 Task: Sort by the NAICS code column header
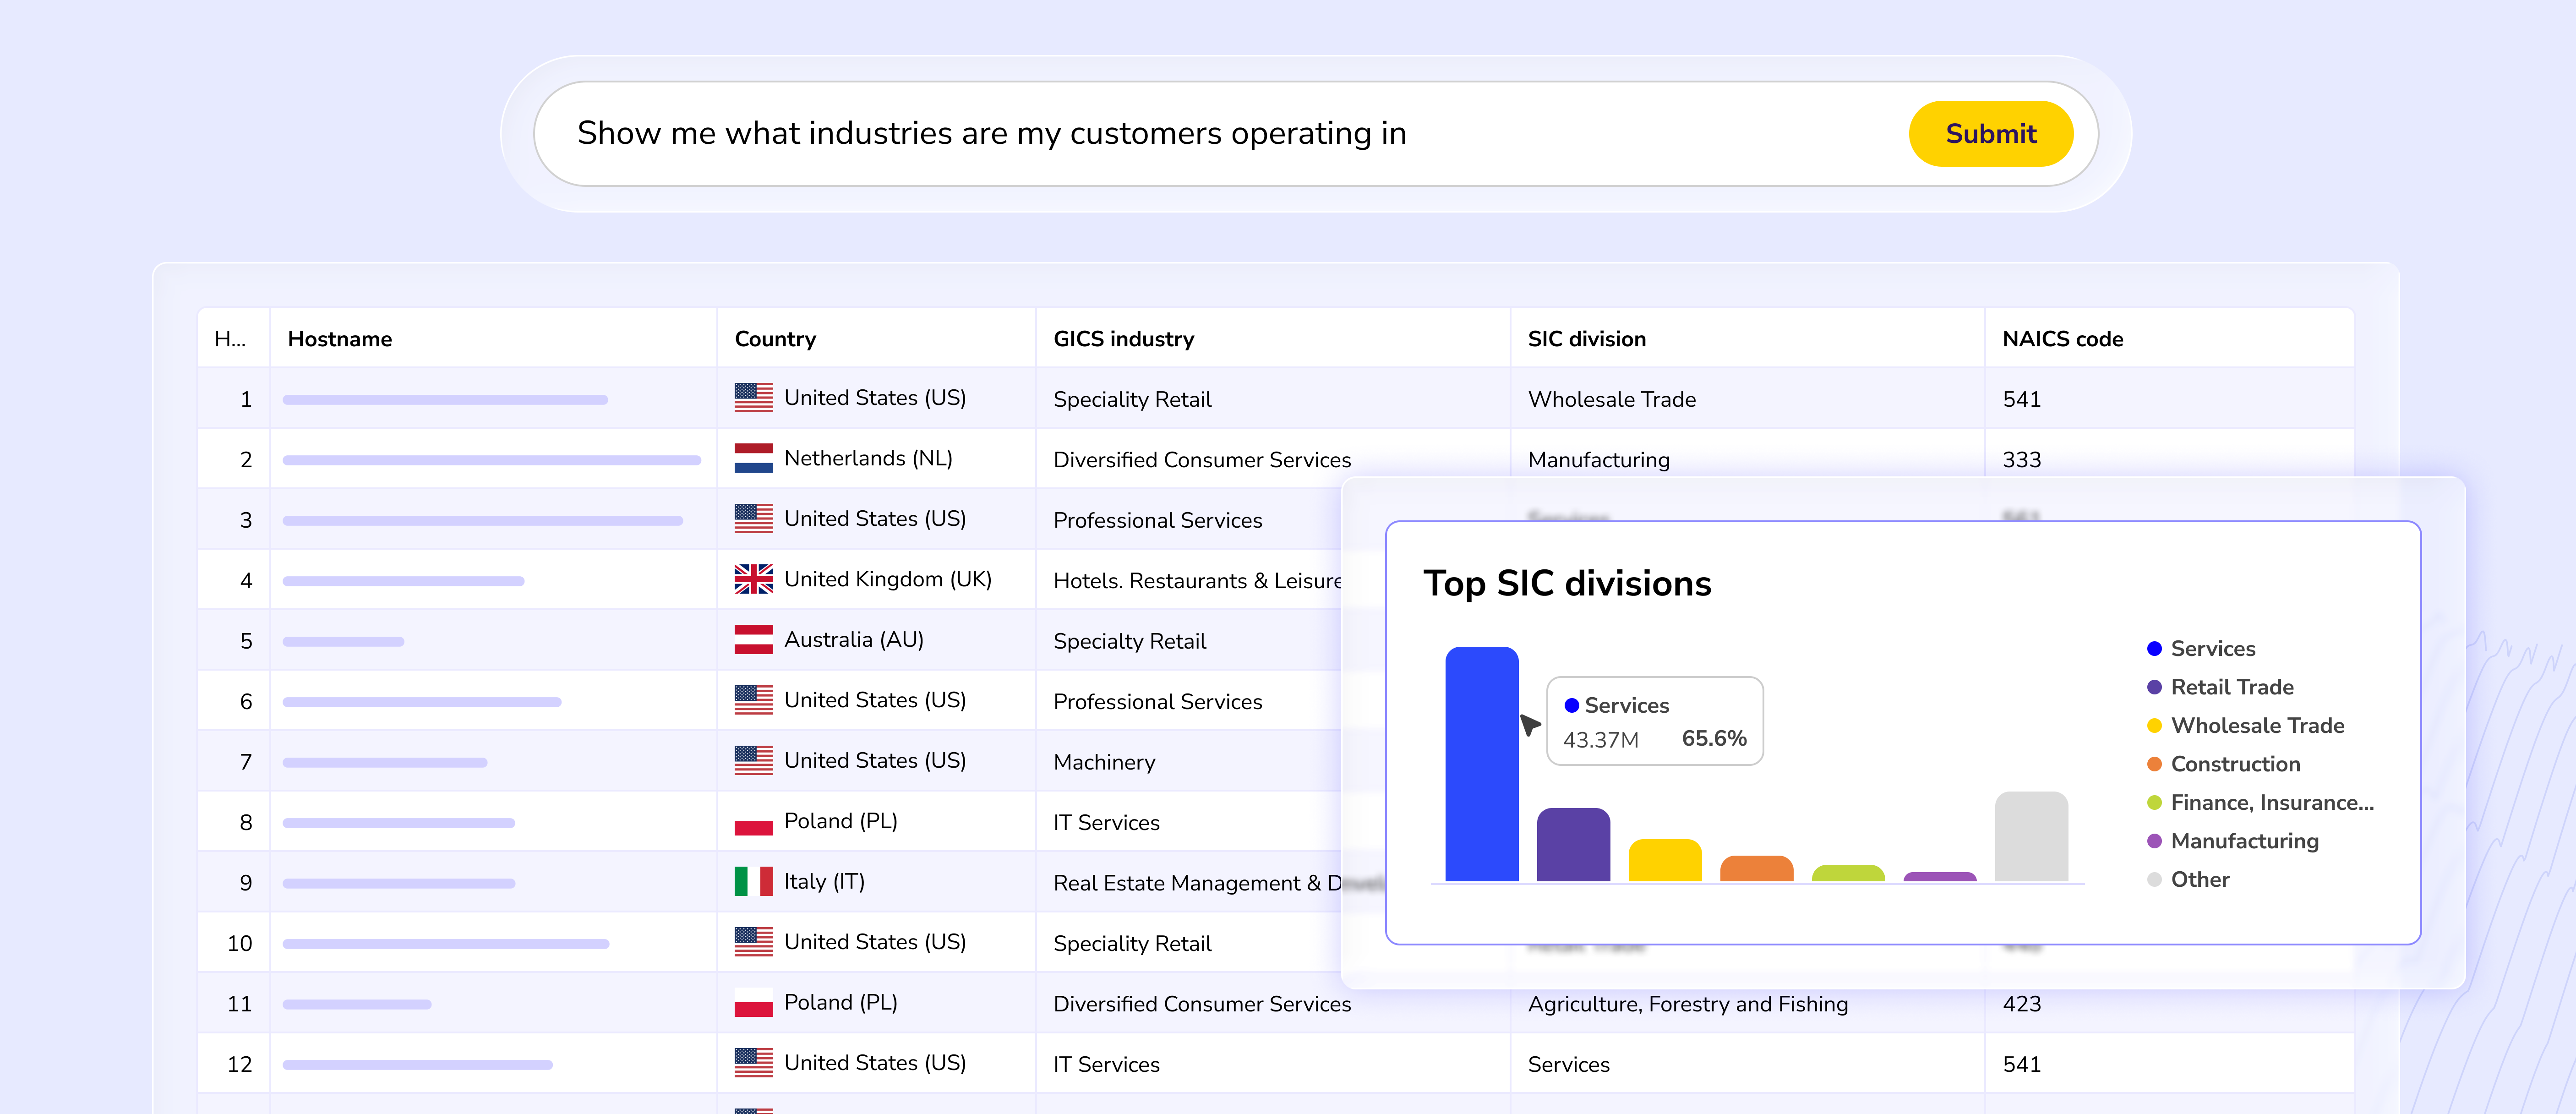2062,339
